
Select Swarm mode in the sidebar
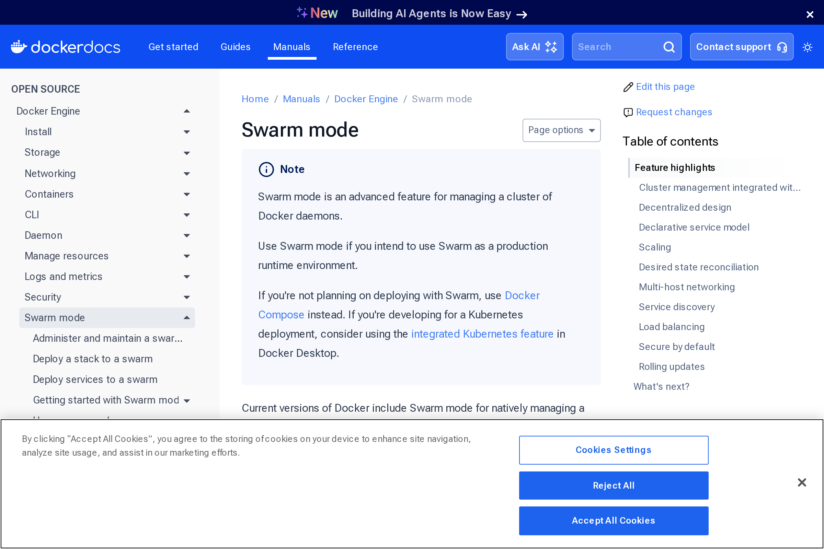pos(55,318)
